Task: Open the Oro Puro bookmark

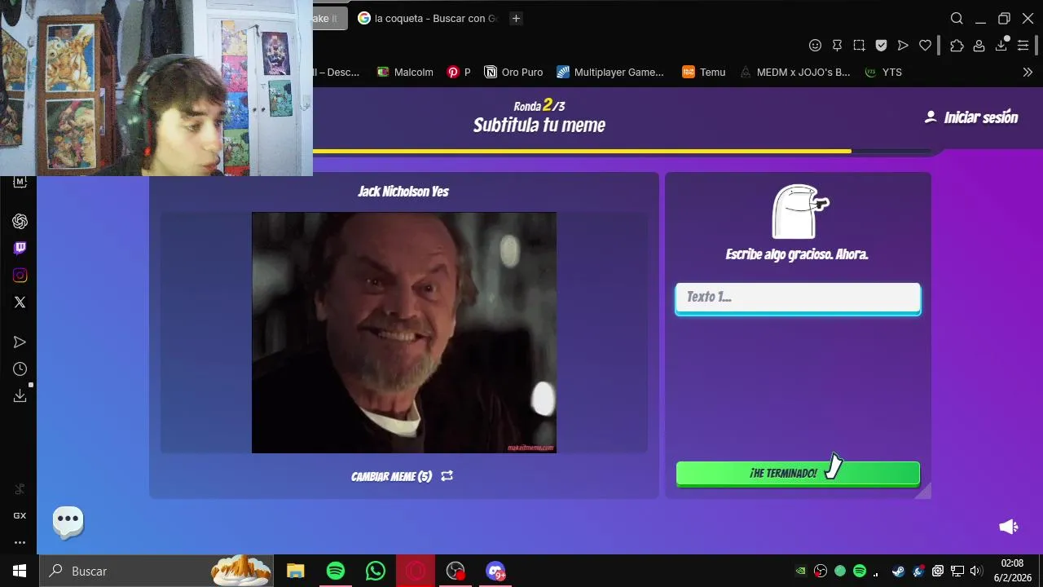Action: [x=513, y=73]
